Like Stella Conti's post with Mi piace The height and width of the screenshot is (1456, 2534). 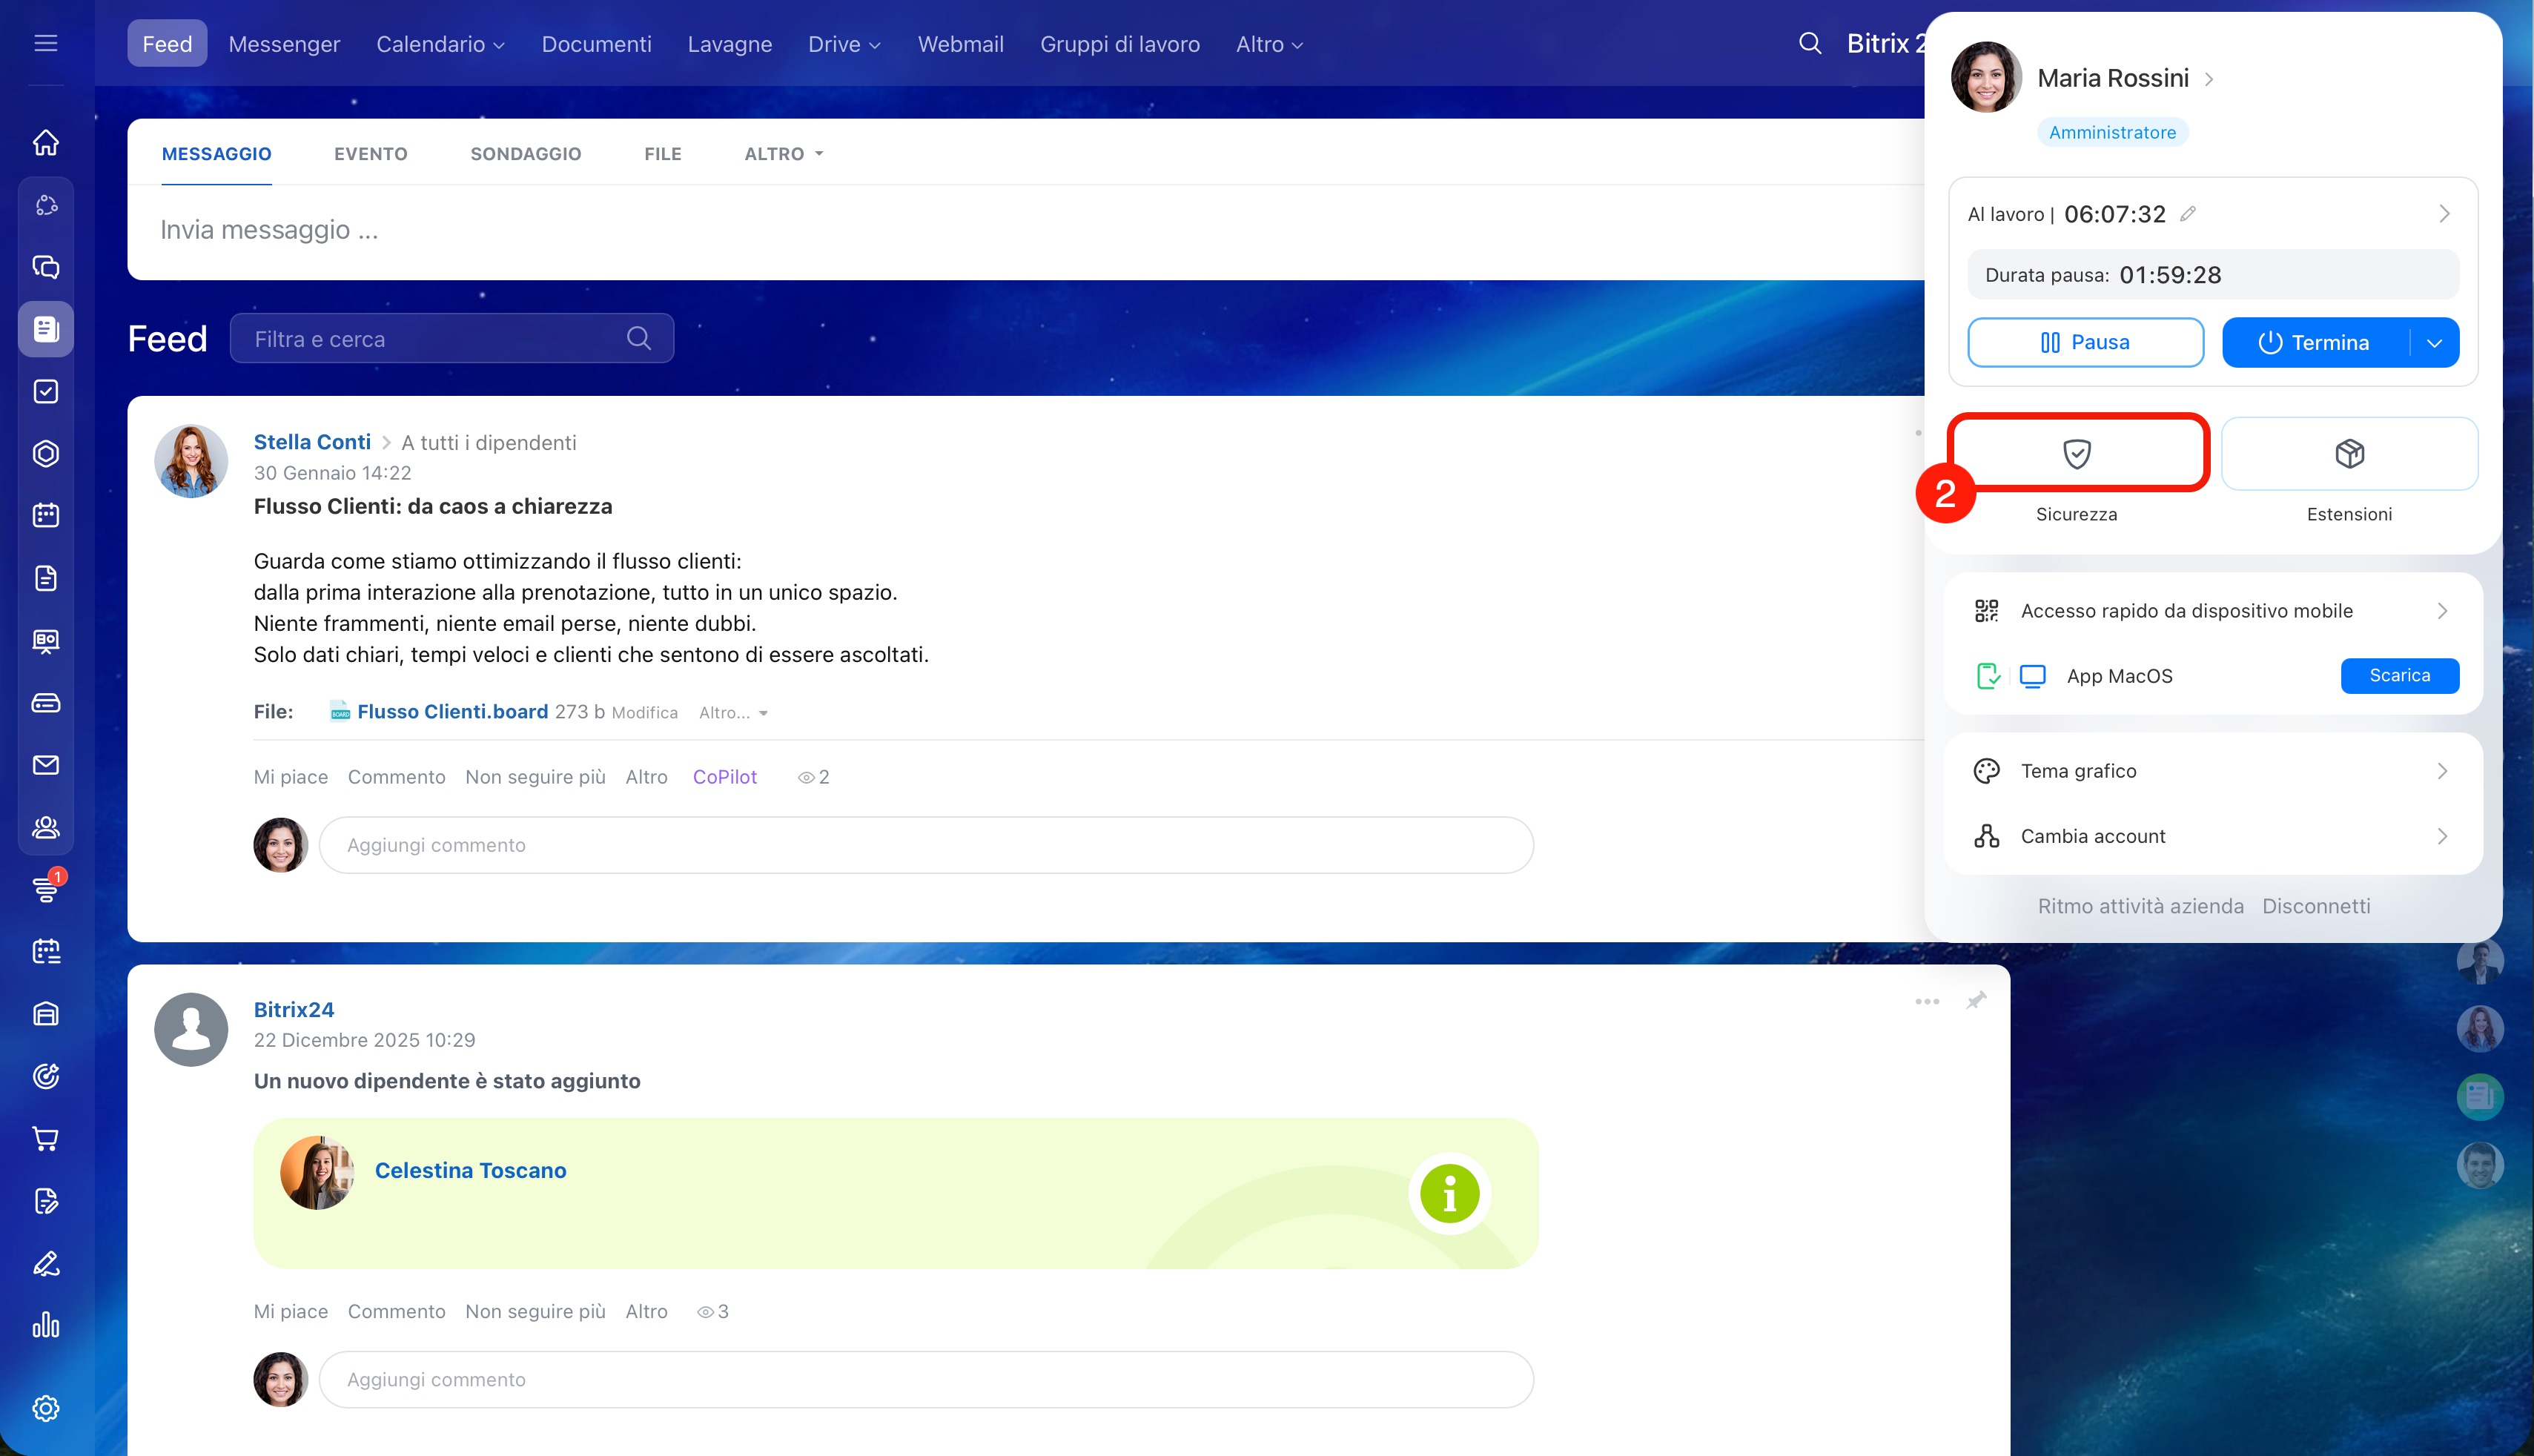(290, 777)
